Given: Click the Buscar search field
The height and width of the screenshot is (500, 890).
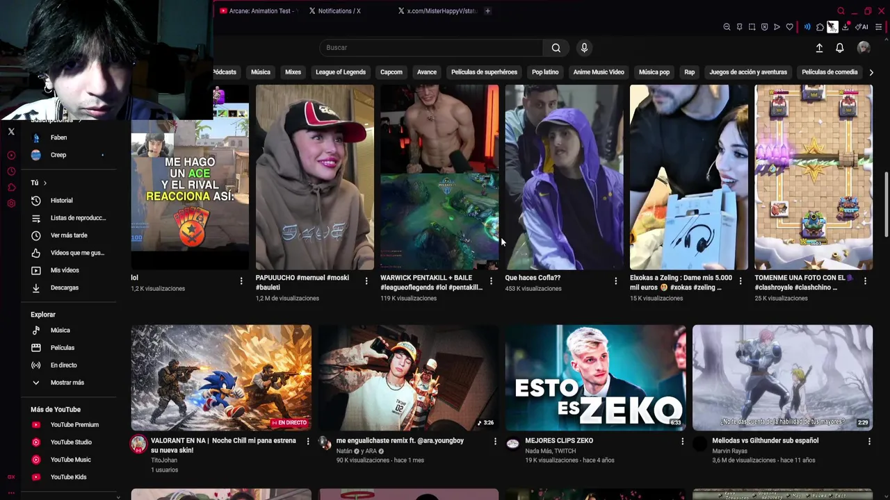Looking at the screenshot, I should (431, 48).
